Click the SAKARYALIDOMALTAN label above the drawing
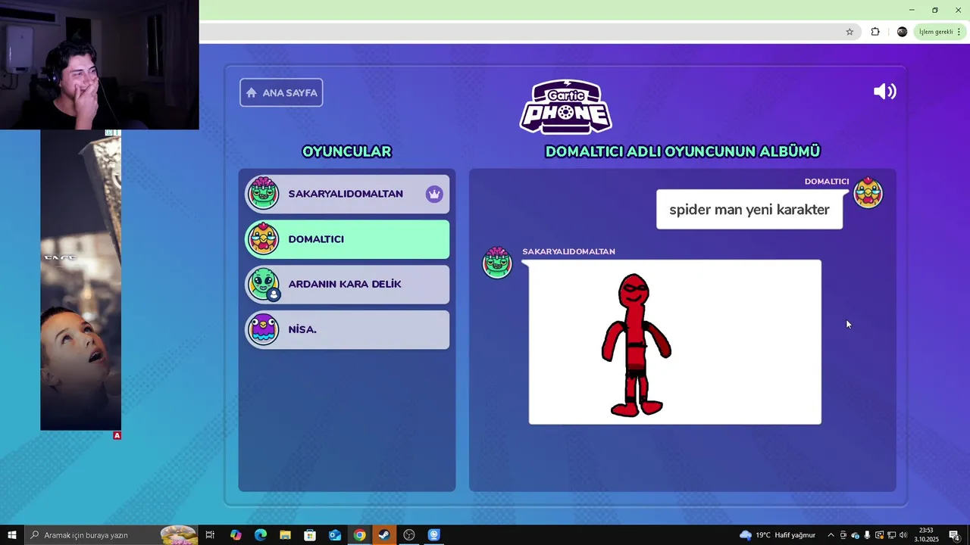Viewport: 970px width, 545px height. 568,251
